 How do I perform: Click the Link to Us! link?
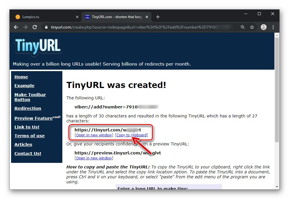point(27,127)
